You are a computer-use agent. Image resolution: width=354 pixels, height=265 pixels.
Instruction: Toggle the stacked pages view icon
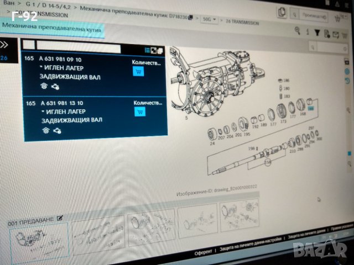(160, 51)
